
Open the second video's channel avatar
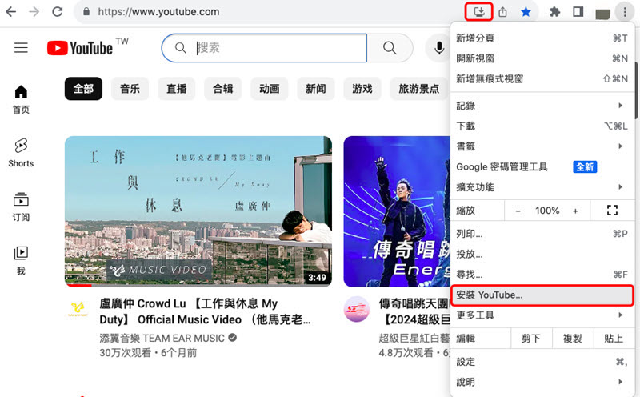click(356, 309)
